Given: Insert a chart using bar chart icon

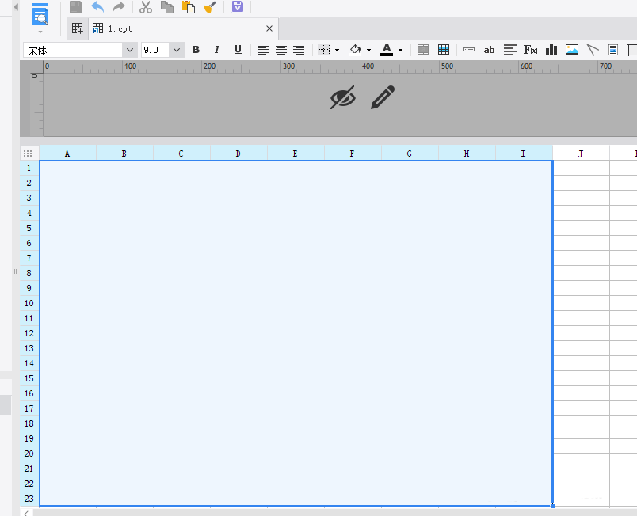Looking at the screenshot, I should click(x=551, y=50).
